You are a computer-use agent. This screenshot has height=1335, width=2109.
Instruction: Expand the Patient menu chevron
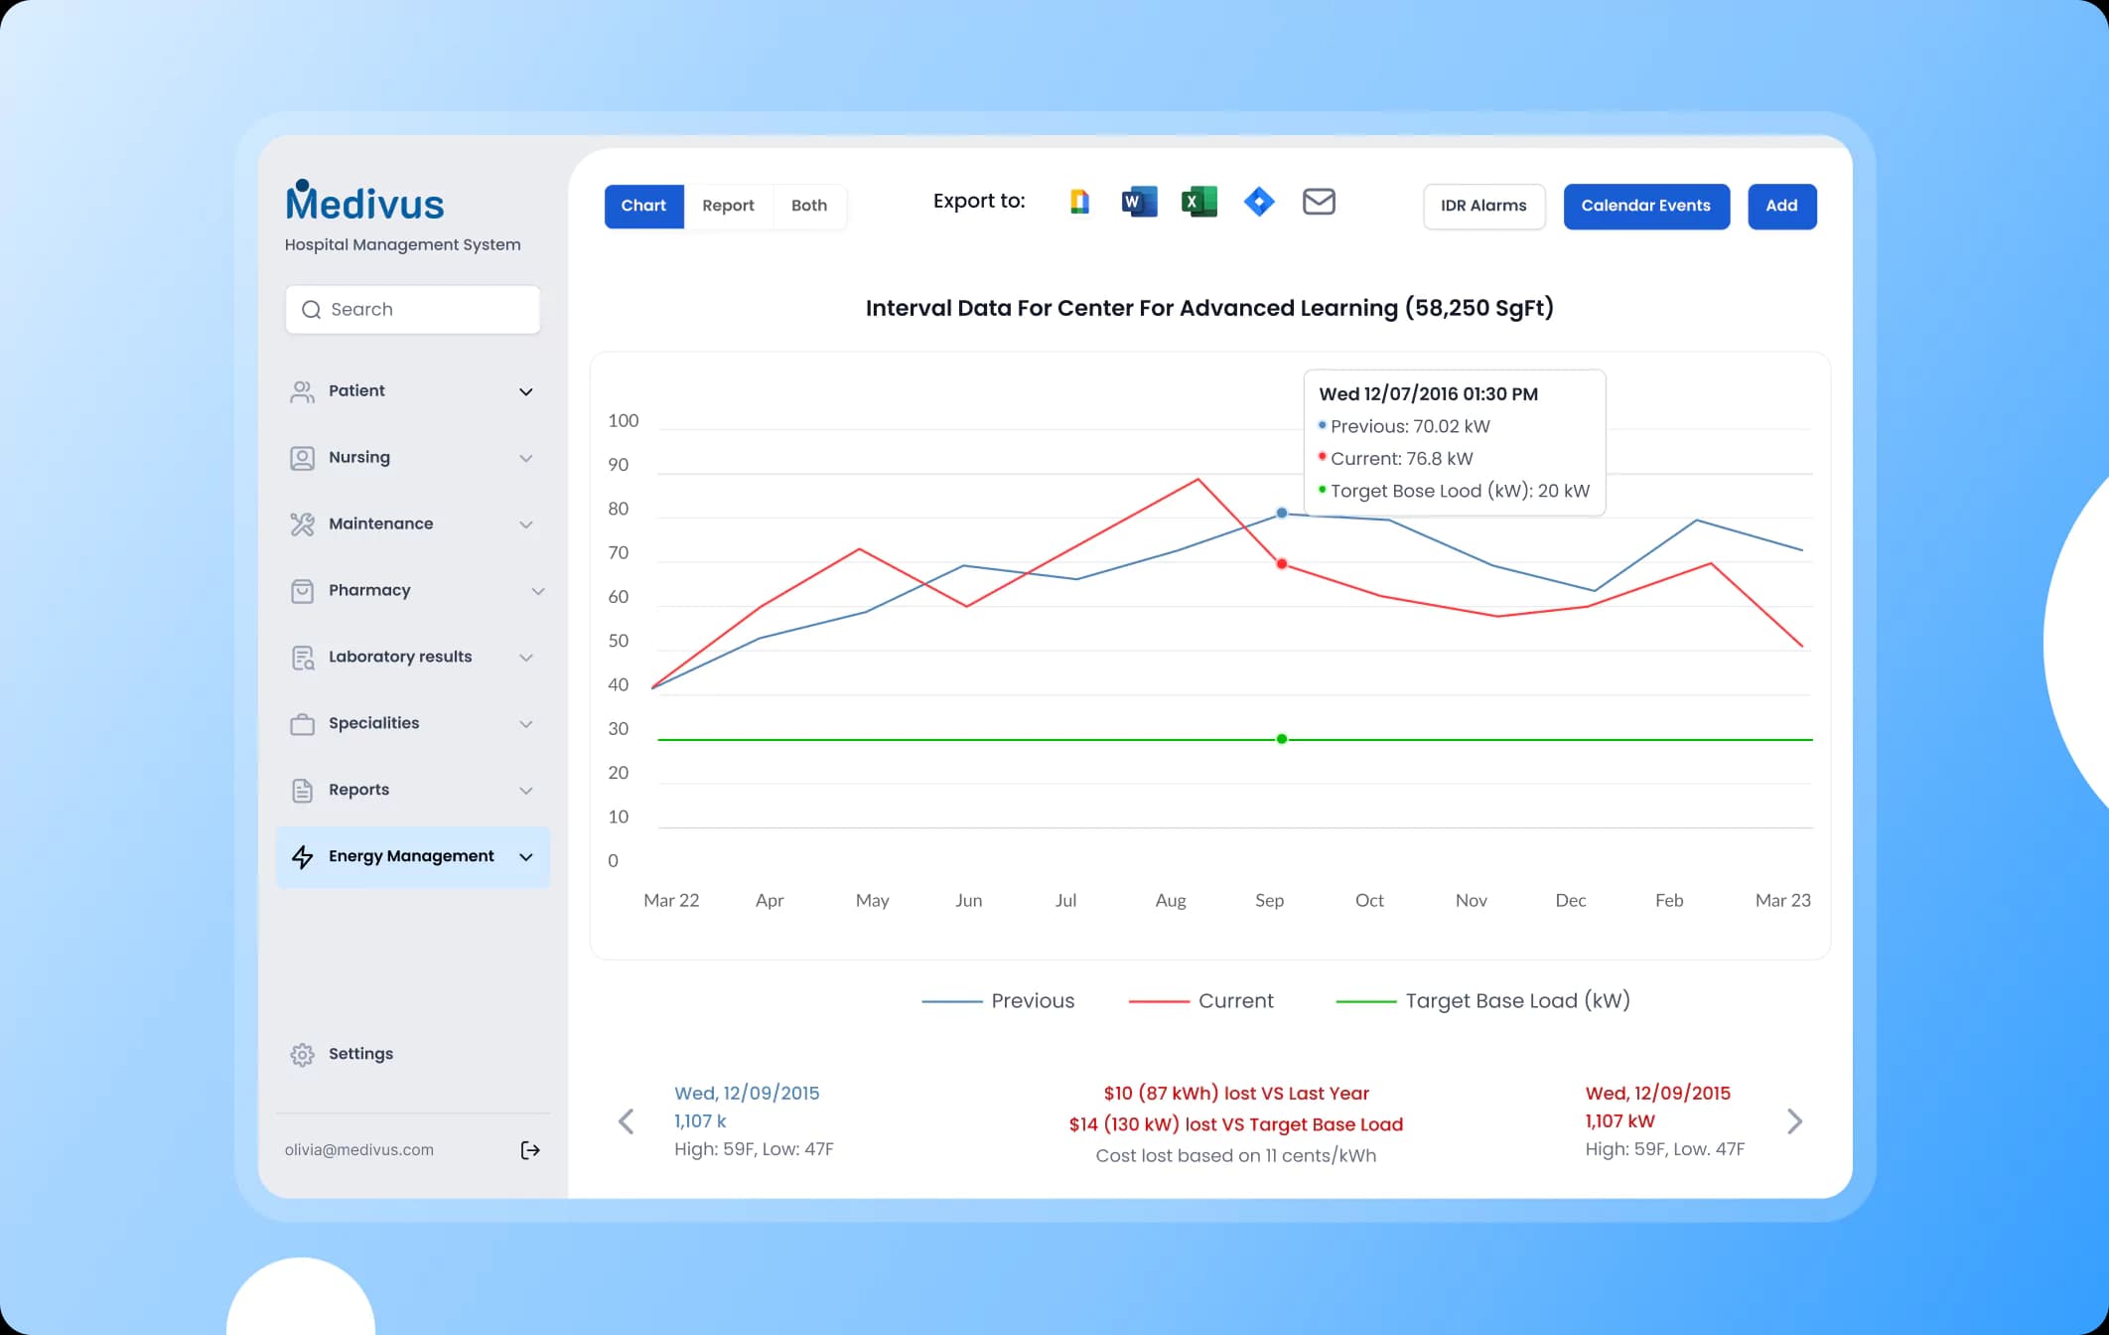point(526,391)
